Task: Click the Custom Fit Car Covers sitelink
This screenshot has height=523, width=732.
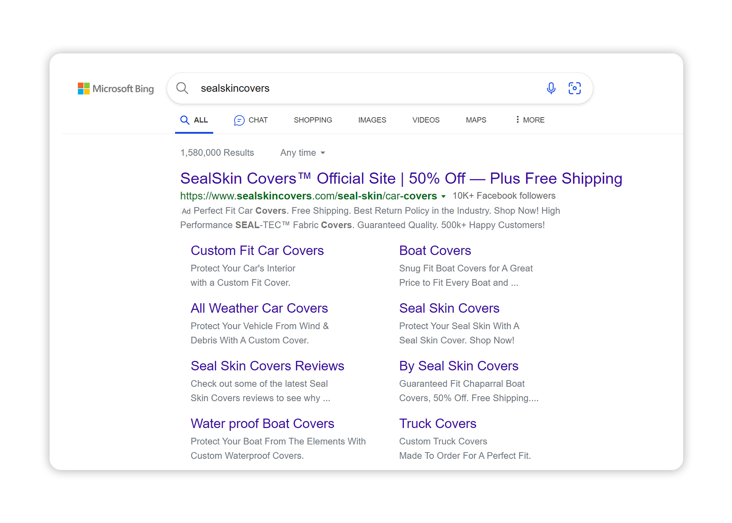Action: pyautogui.click(x=257, y=250)
